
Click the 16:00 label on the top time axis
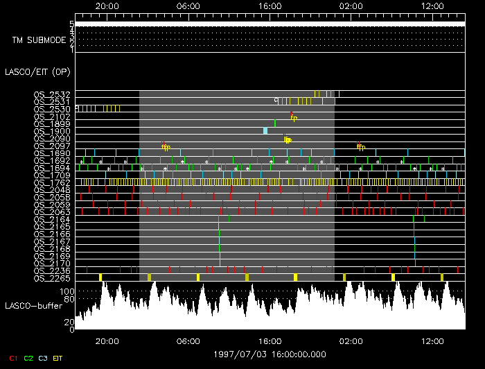270,6
